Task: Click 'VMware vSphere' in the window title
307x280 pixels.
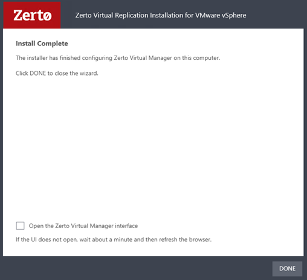Action: 221,15
